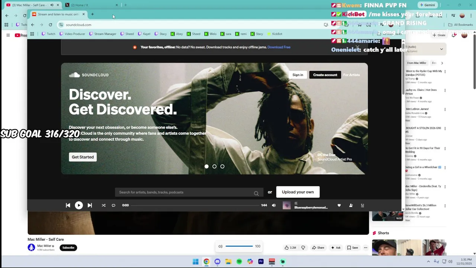Skip to previous track in SoundCloud player
Viewport: 476px width, 268px height.
pos(68,205)
